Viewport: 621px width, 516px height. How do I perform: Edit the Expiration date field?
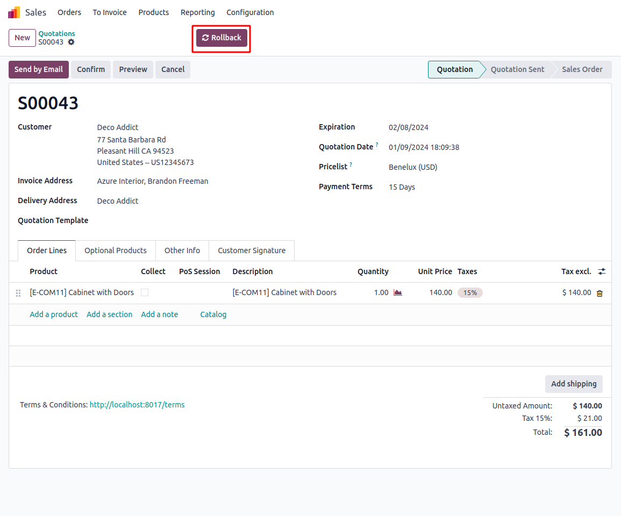[x=408, y=127]
